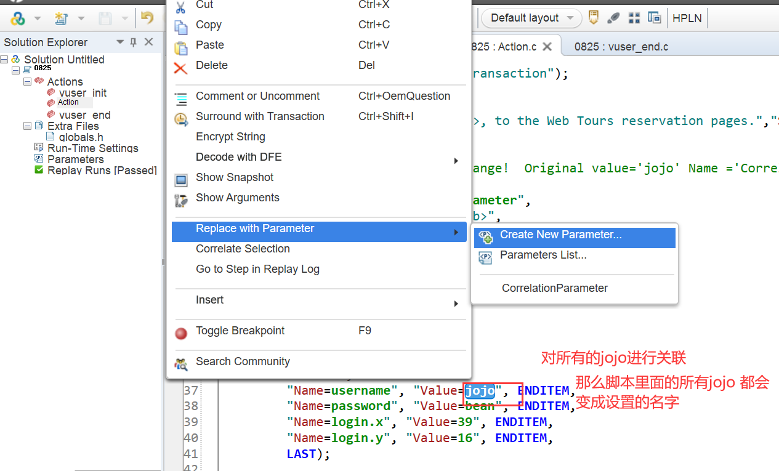The image size is (779, 471).
Task: Click the Parameters List icon in the submenu
Action: (485, 257)
